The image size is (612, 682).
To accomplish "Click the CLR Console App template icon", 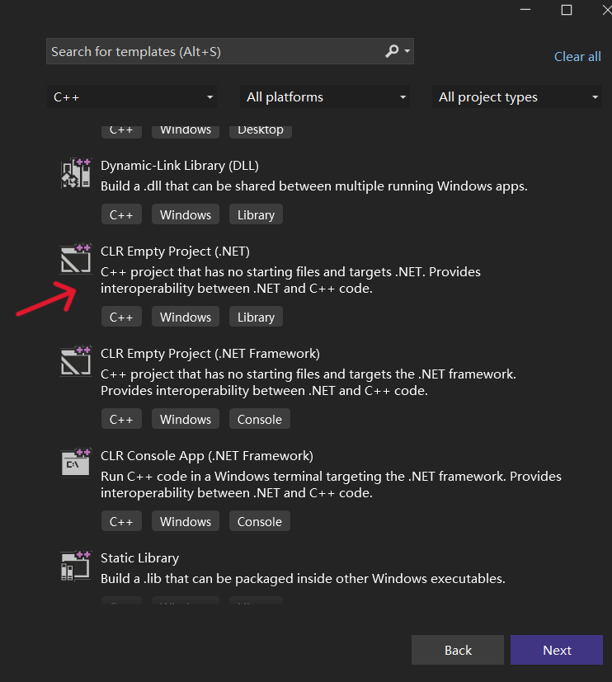I will point(75,463).
